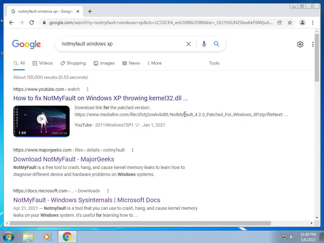View site security lock info
Viewport: 324px width, 243px height.
[x=44, y=22]
